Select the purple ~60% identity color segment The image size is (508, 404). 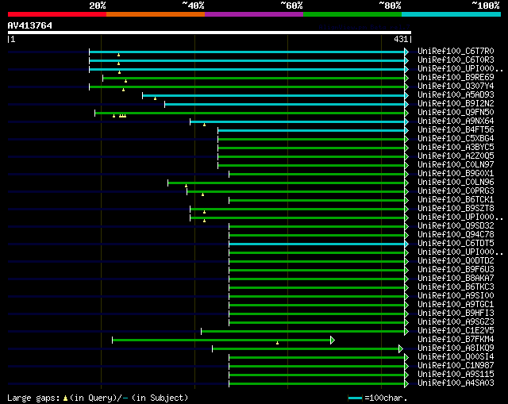click(254, 14)
